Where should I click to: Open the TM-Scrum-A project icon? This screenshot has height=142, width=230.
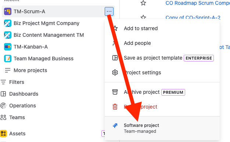8,11
